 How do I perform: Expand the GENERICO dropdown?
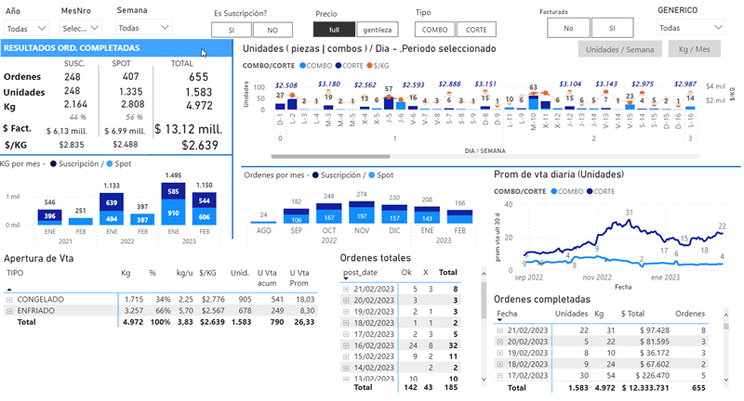(689, 28)
